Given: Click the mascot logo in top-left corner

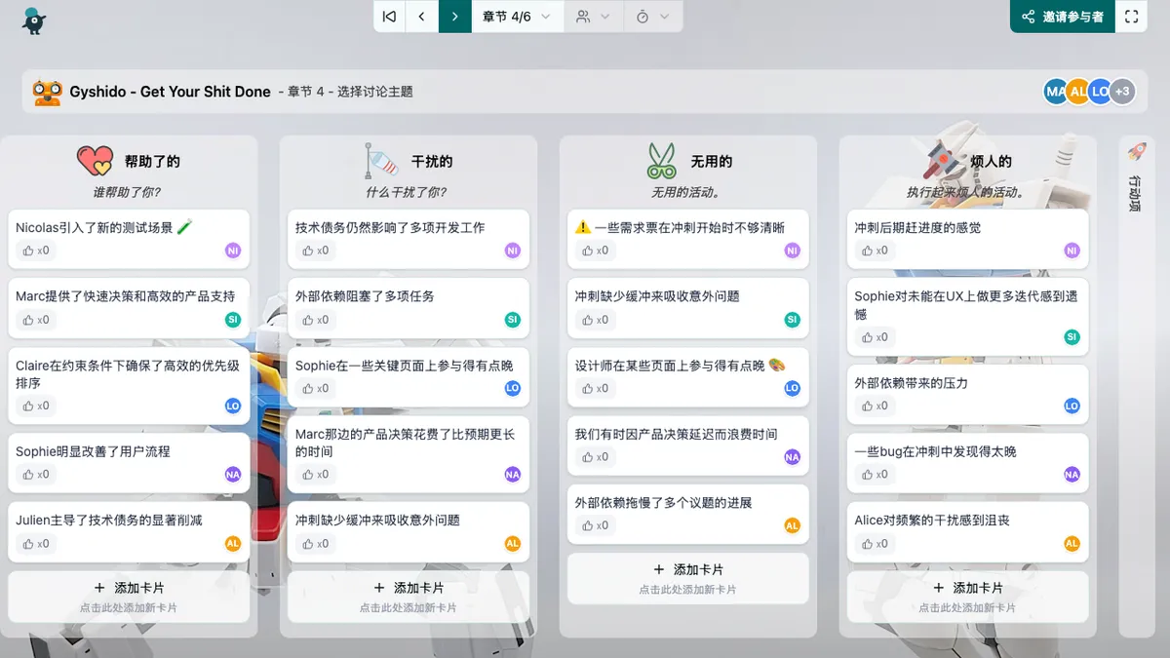Looking at the screenshot, I should pyautogui.click(x=34, y=19).
